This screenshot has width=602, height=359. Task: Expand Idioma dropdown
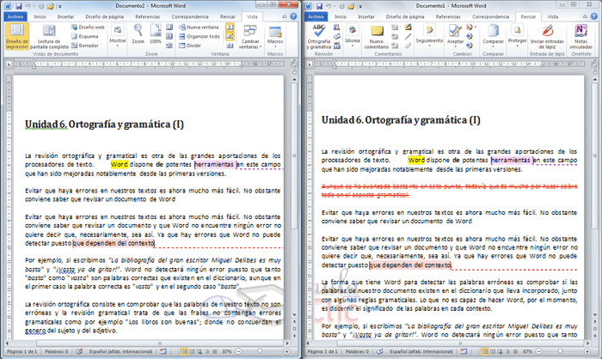tap(353, 36)
